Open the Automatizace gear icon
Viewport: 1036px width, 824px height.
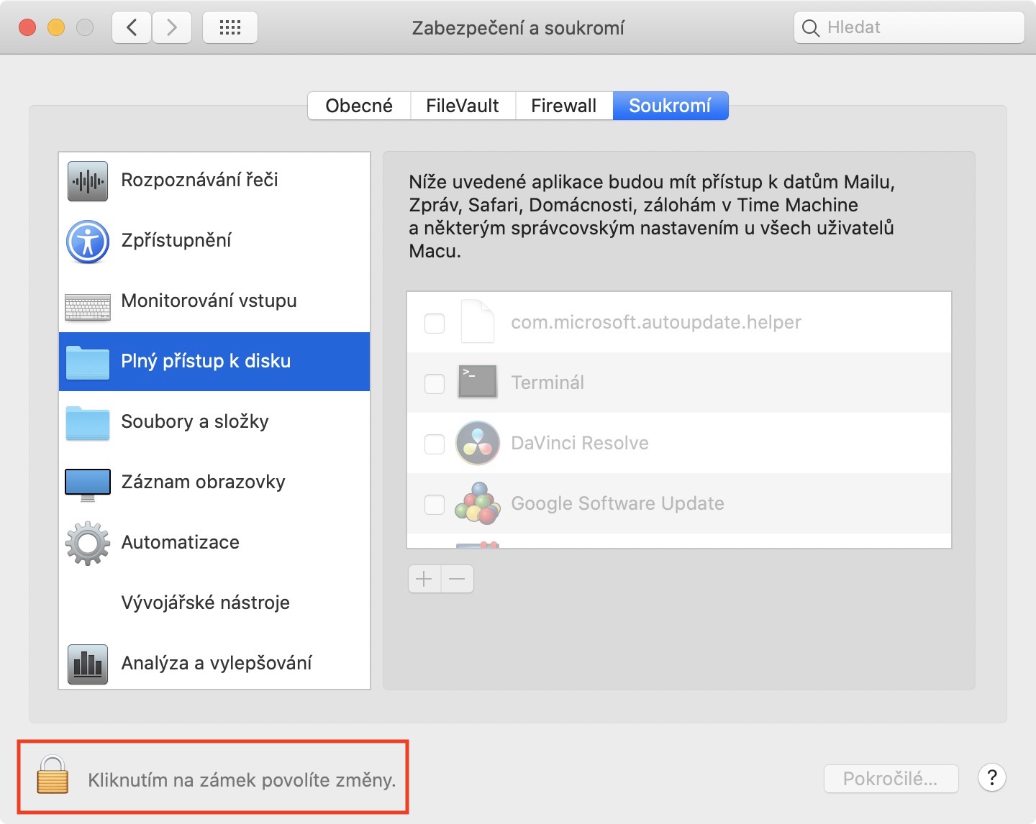pos(88,543)
